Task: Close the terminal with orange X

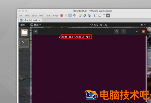Action: click(143, 31)
